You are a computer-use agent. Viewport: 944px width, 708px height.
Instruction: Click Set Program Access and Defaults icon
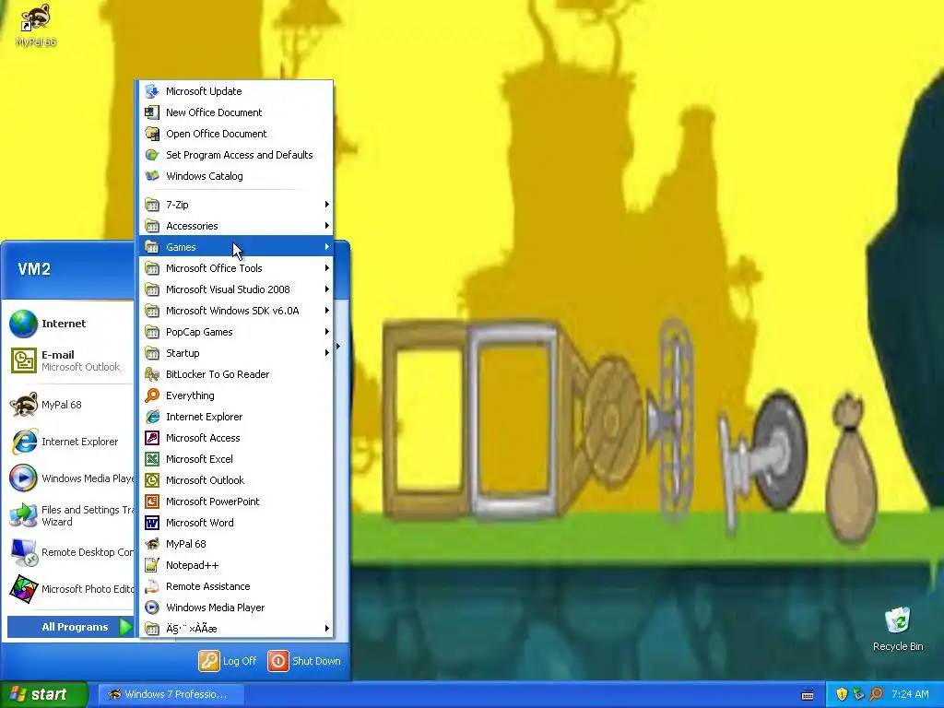(152, 155)
